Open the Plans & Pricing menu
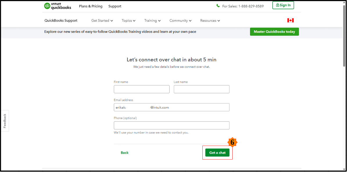Screen dimensions: 347x172 91,6
